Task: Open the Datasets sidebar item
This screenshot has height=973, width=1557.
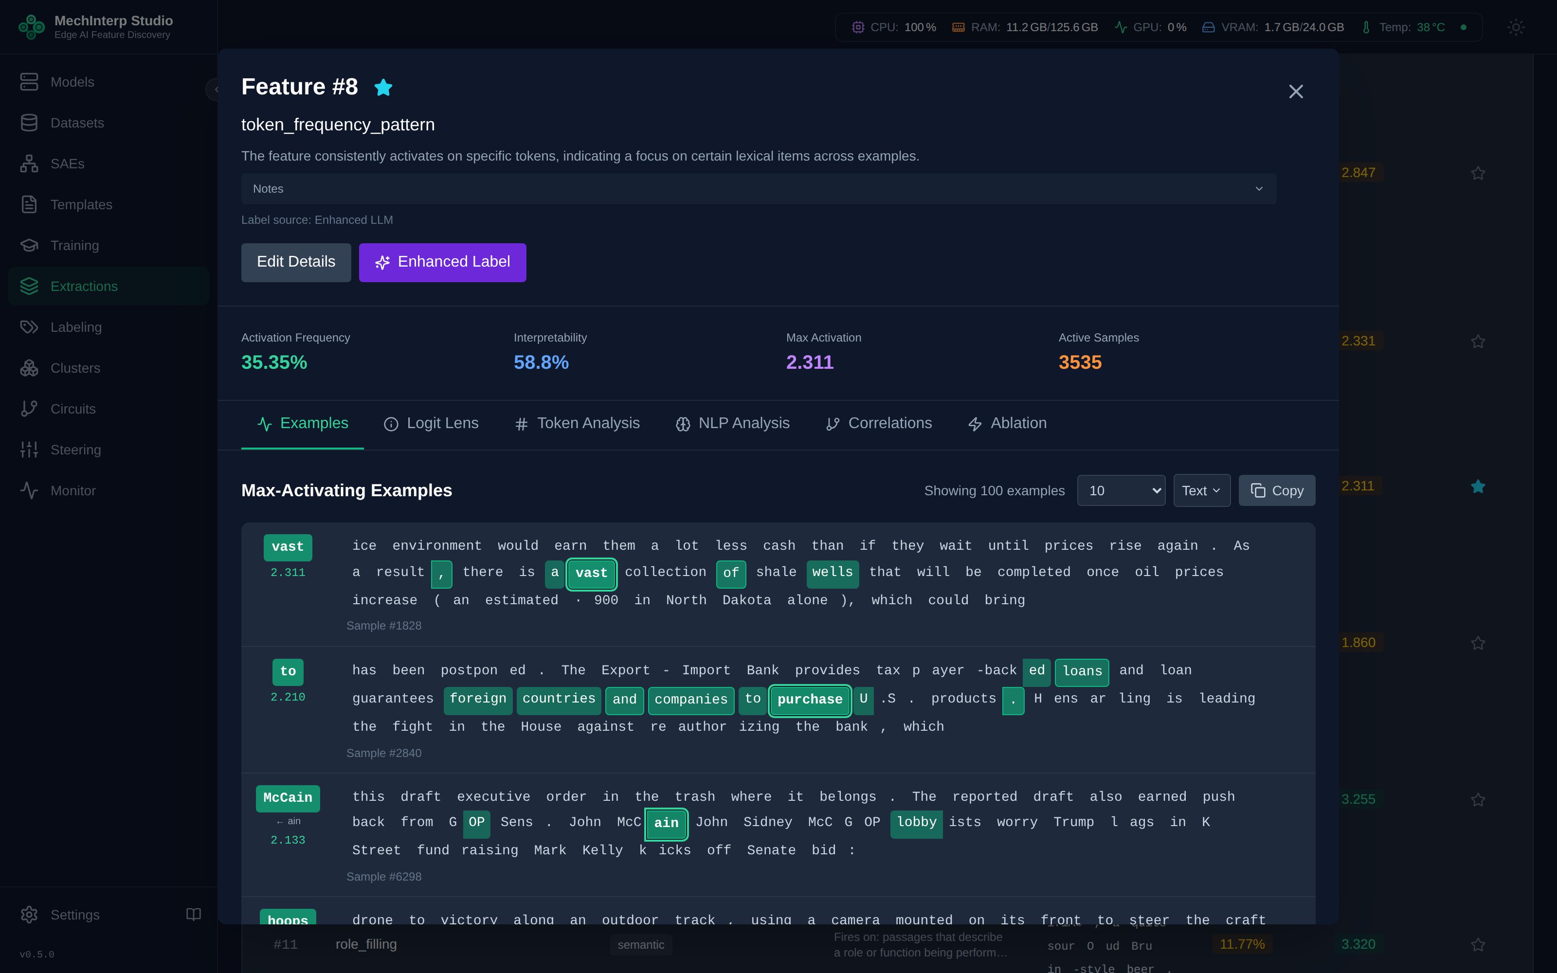Action: tap(108, 123)
